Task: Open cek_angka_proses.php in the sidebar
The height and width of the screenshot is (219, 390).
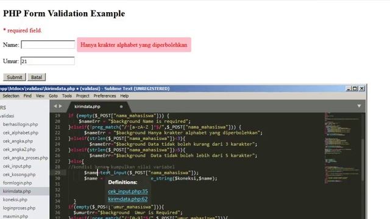Action: pos(26,158)
